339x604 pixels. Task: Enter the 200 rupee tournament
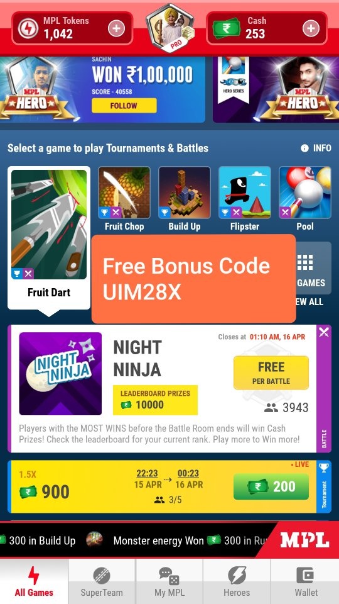click(x=271, y=486)
